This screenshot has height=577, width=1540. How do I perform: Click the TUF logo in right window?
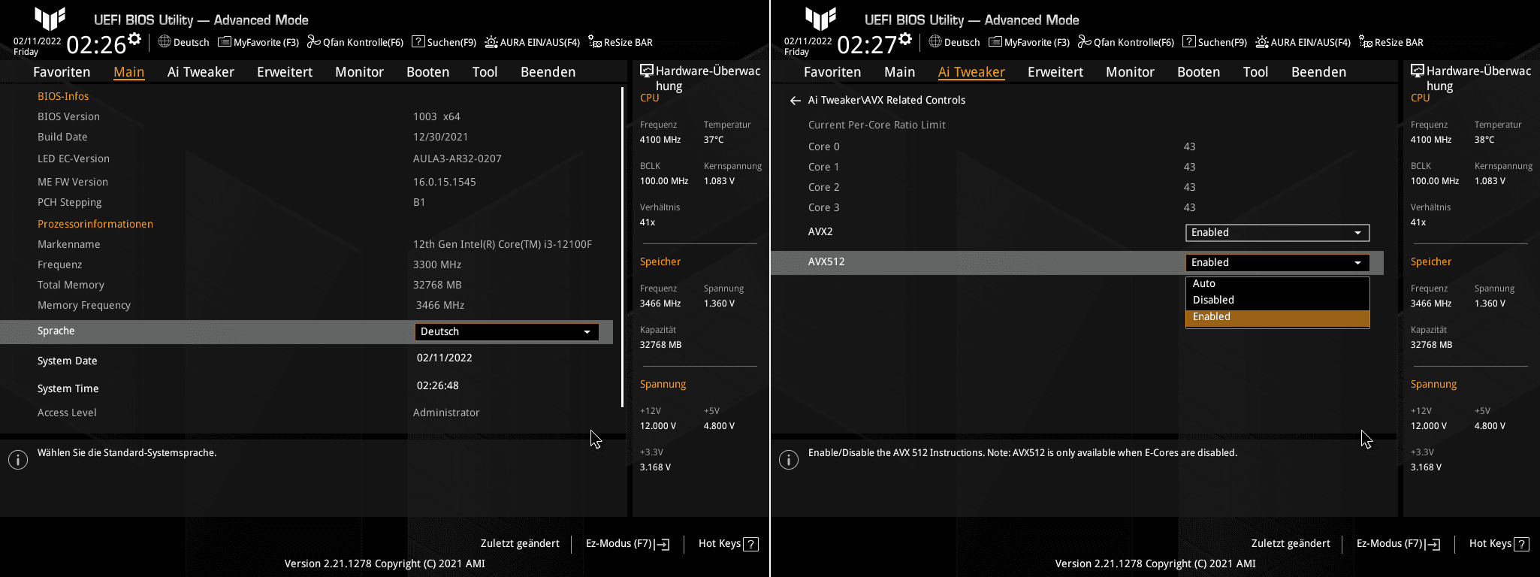pyautogui.click(x=821, y=18)
